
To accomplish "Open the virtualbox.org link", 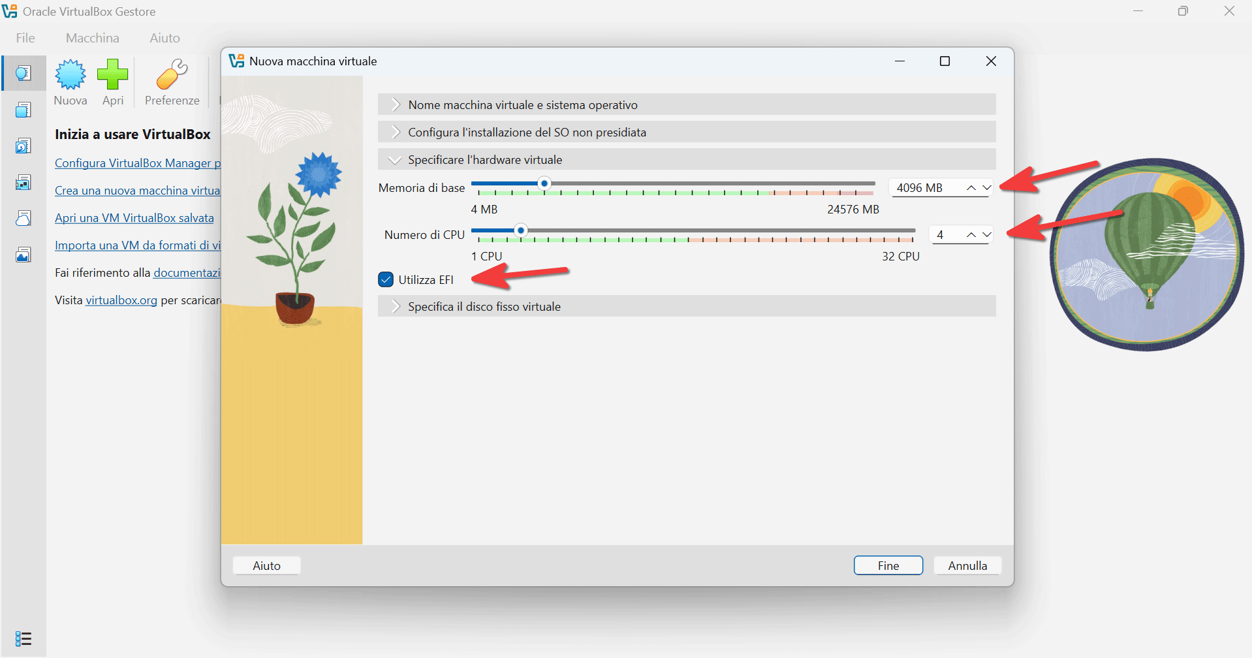I will point(121,300).
